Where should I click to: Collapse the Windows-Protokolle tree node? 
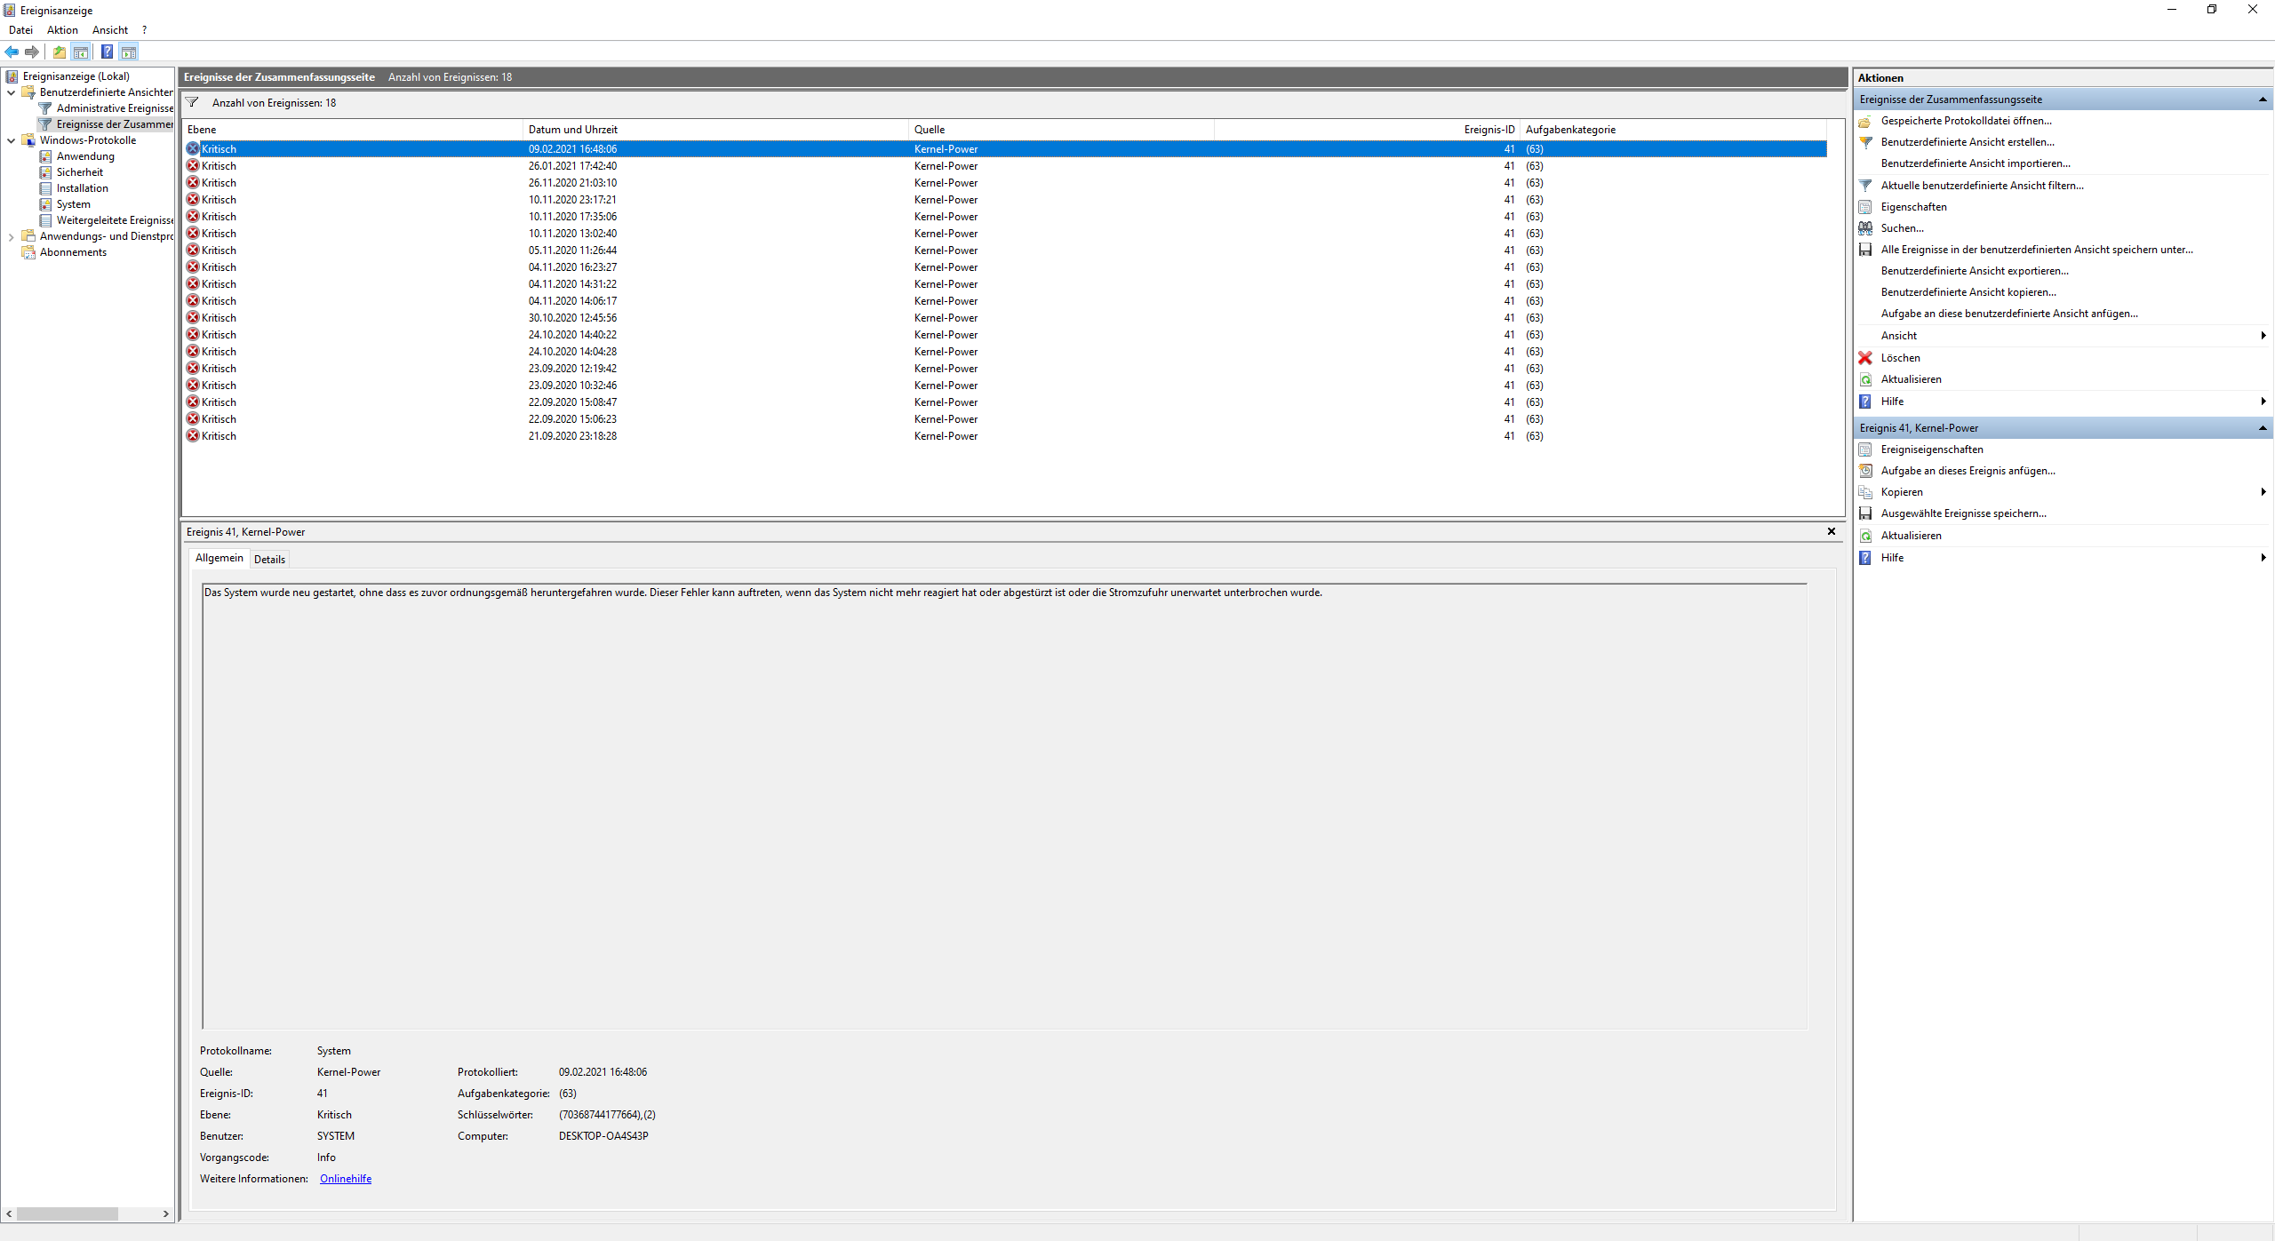(x=11, y=140)
